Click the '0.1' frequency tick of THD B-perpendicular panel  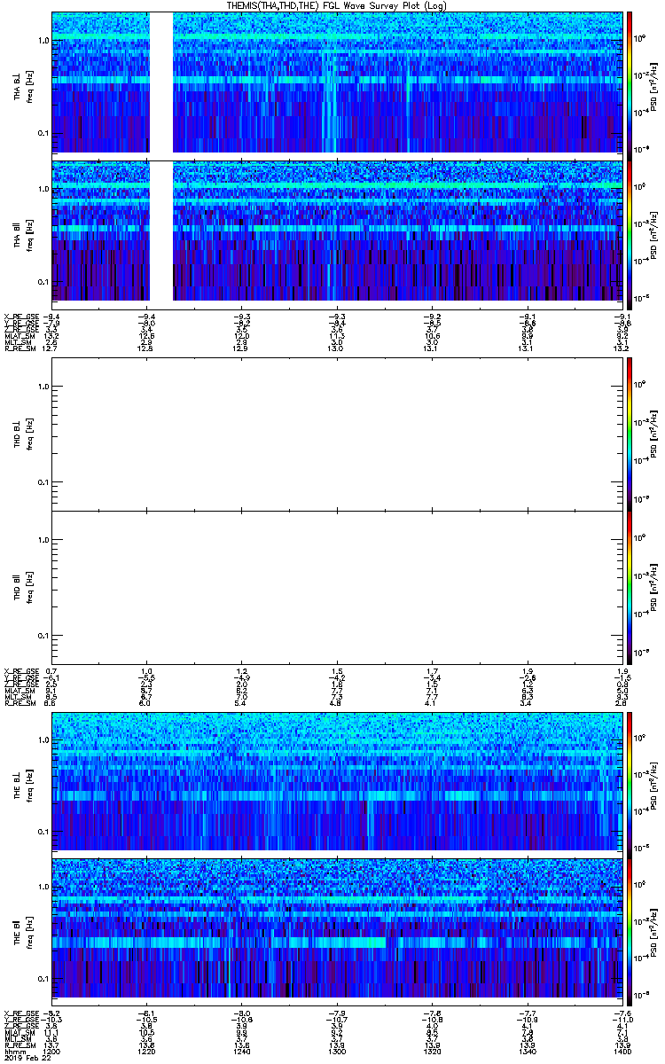tap(43, 482)
